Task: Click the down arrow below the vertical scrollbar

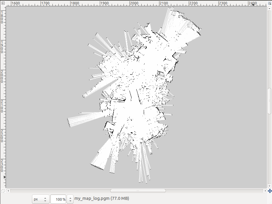Action: [x=269, y=186]
